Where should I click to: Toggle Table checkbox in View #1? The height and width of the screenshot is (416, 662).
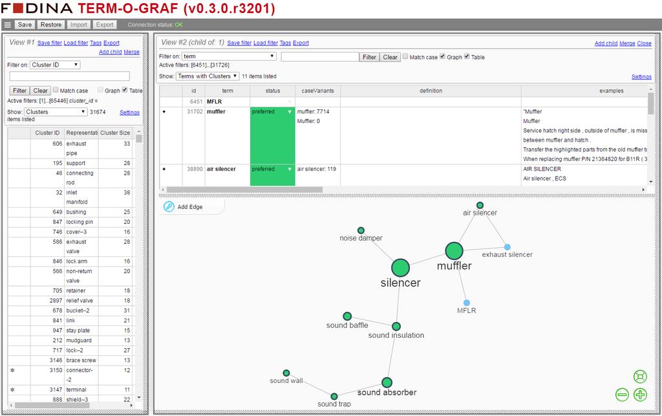[125, 89]
